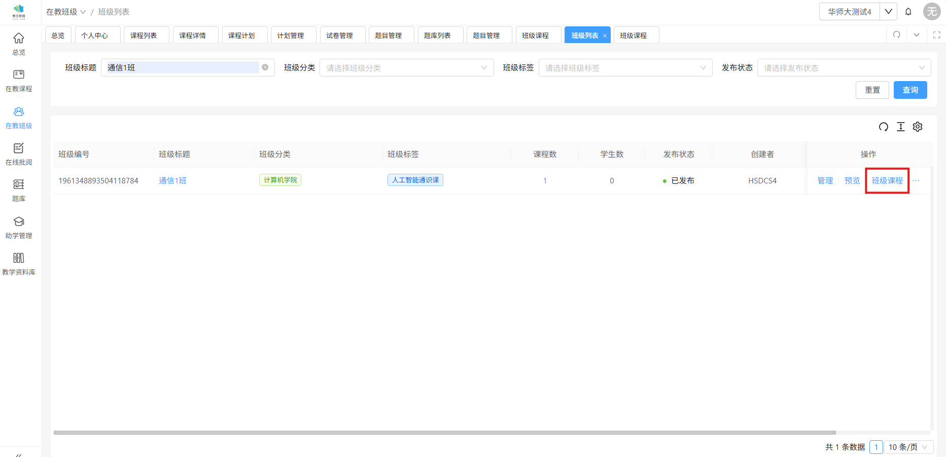
Task: Open the table column settings gear
Action: (x=918, y=127)
